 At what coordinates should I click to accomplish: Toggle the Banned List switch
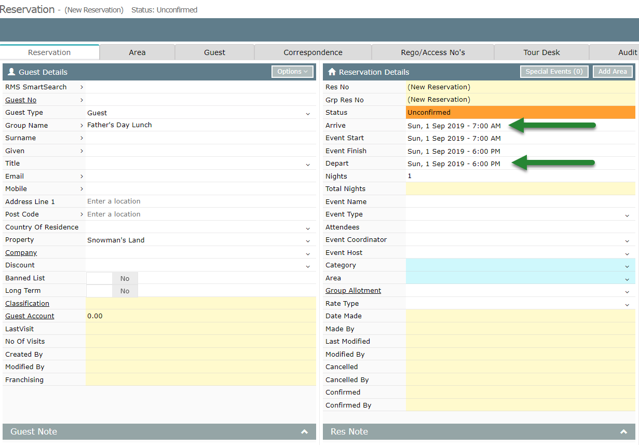coord(112,278)
